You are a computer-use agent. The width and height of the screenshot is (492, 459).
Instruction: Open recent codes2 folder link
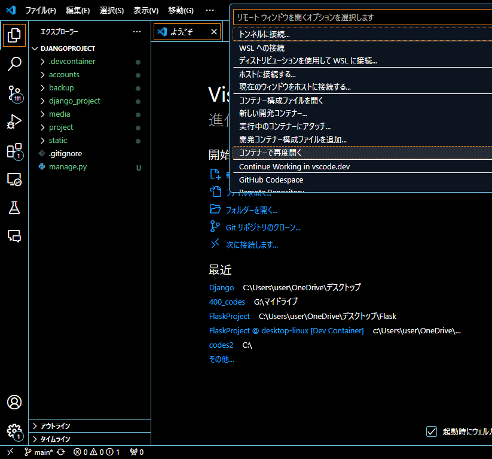click(x=221, y=345)
